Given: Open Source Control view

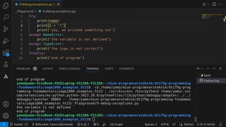Looking at the screenshot, I should [x=6, y=29].
